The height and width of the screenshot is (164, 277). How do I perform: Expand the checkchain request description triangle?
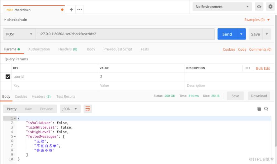tap(5, 20)
